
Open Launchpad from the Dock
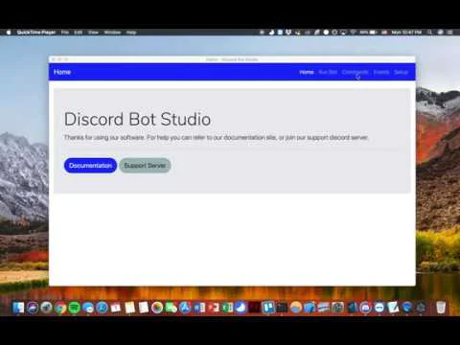click(46, 308)
